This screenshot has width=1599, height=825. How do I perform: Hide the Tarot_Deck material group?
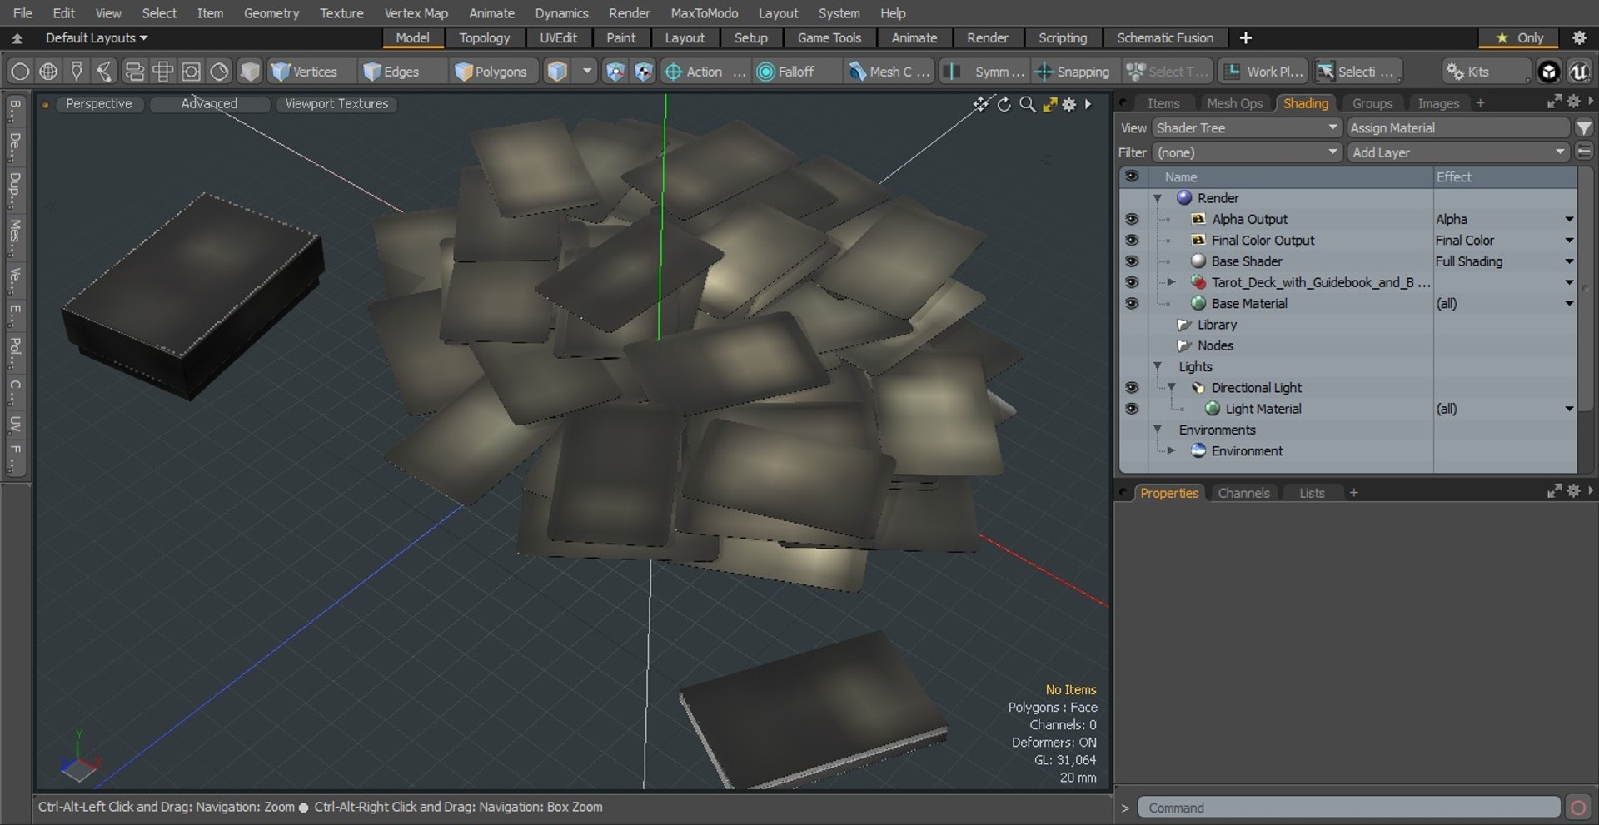point(1131,282)
